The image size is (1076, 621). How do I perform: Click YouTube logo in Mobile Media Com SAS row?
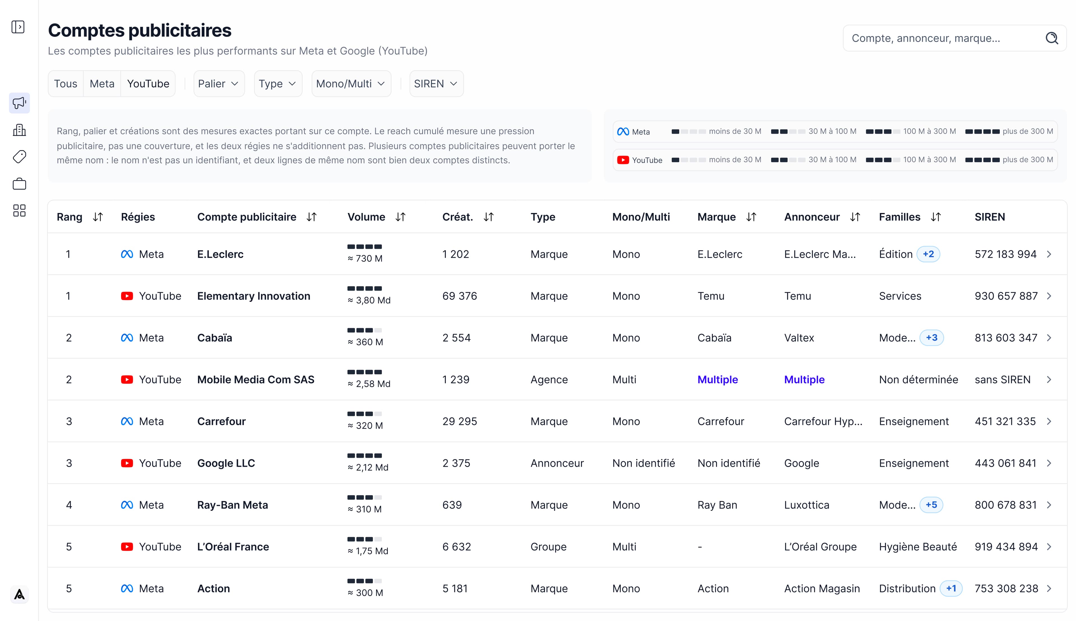click(127, 379)
